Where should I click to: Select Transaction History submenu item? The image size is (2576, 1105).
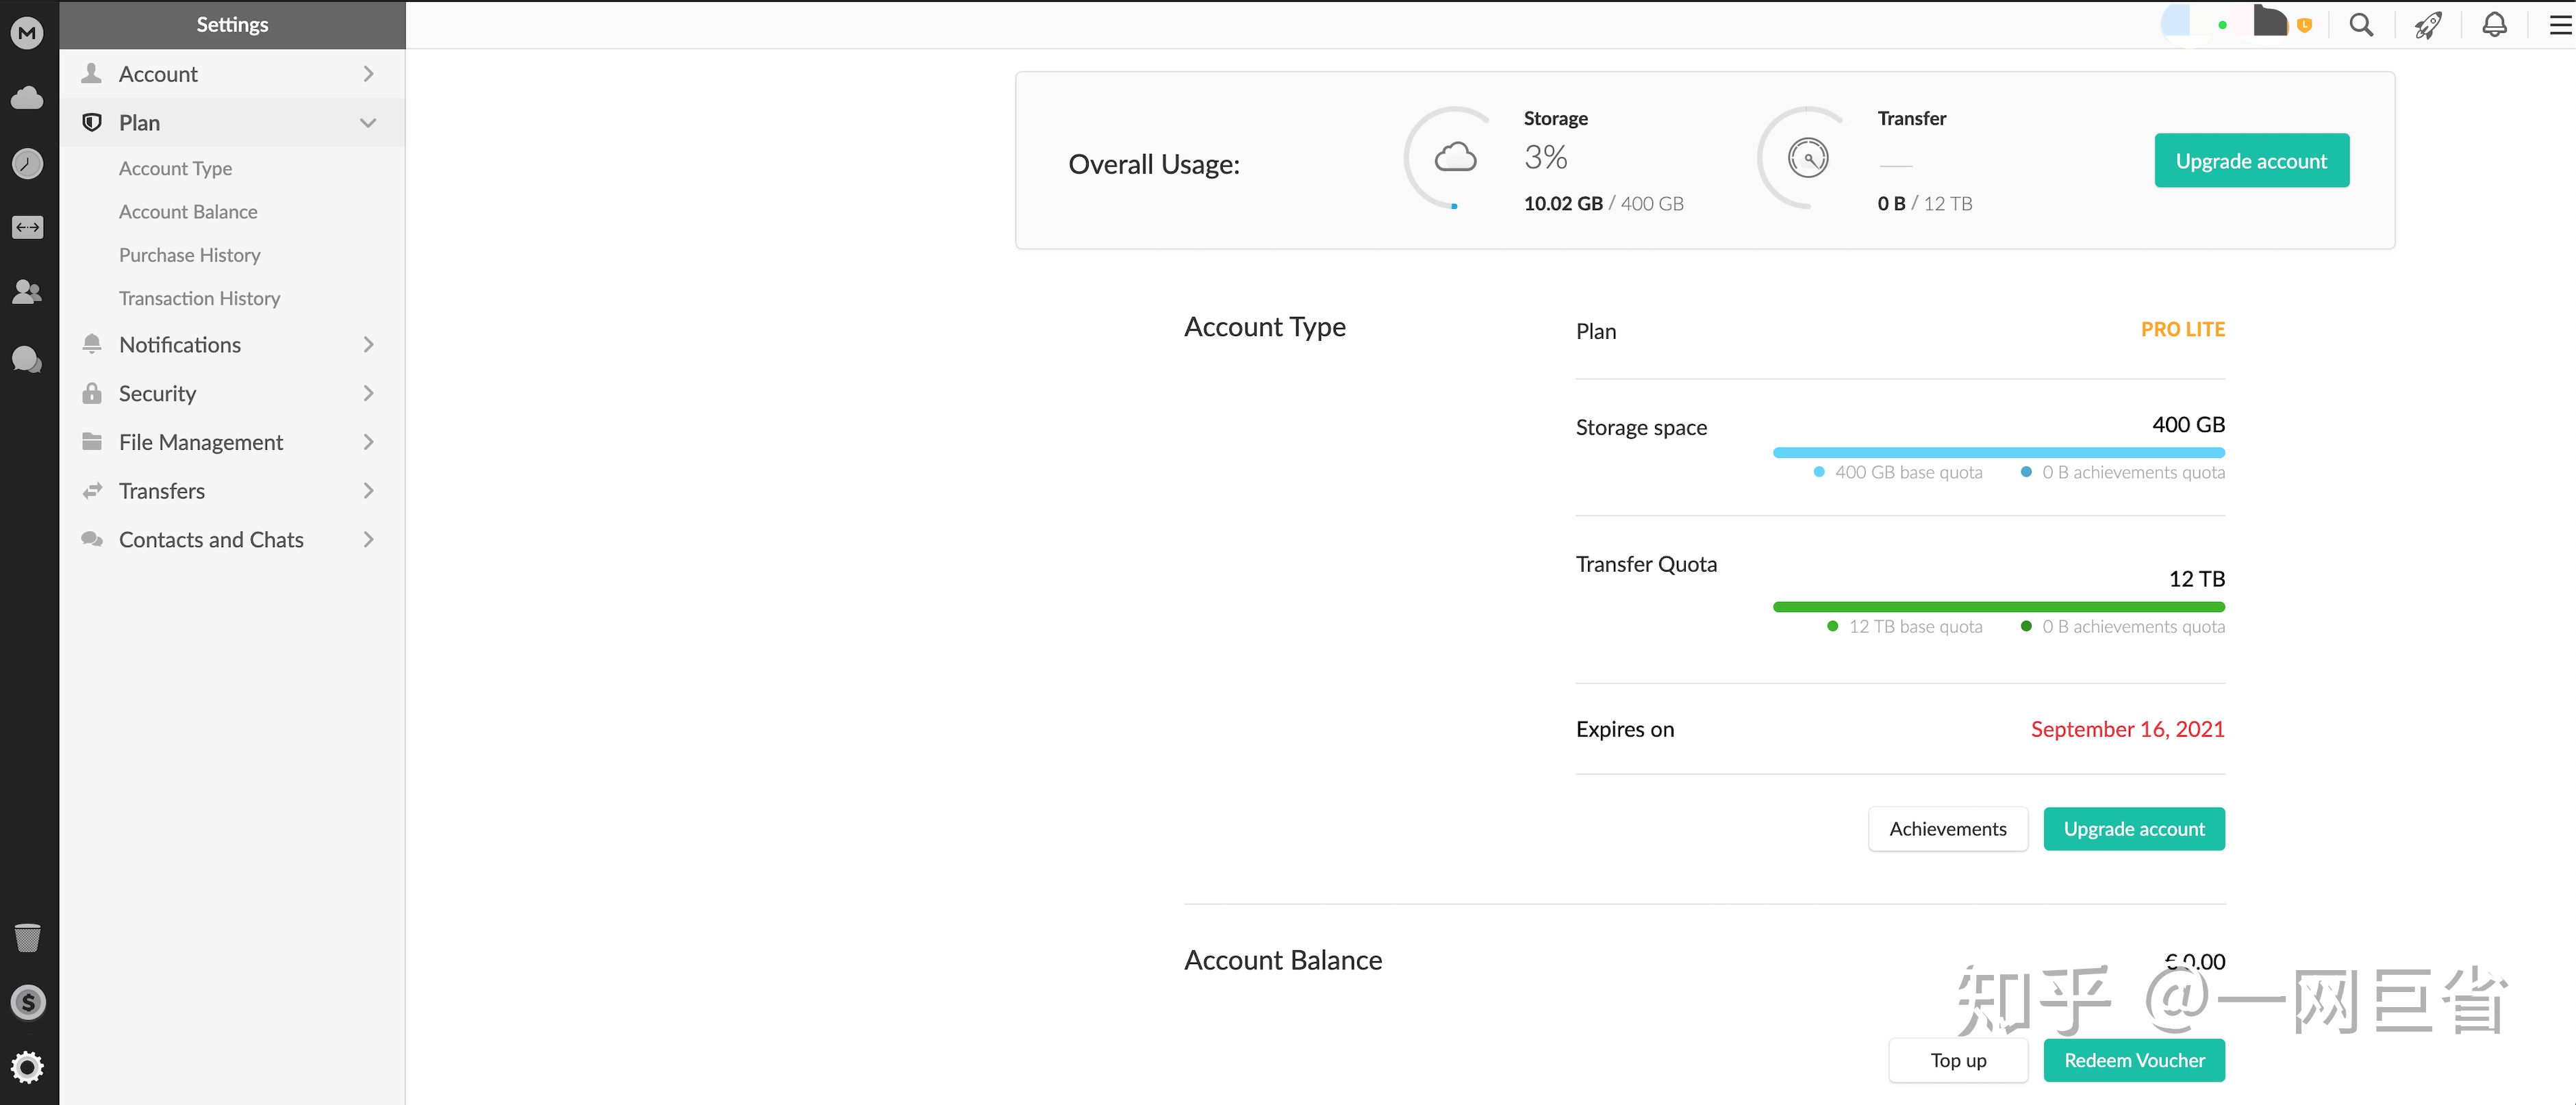(199, 298)
